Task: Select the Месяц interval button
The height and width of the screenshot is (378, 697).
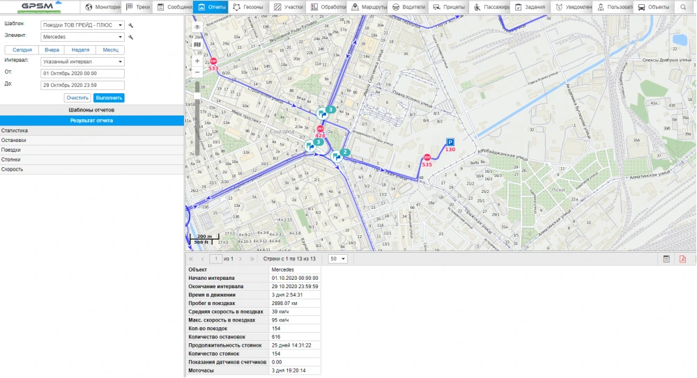Action: tap(110, 49)
